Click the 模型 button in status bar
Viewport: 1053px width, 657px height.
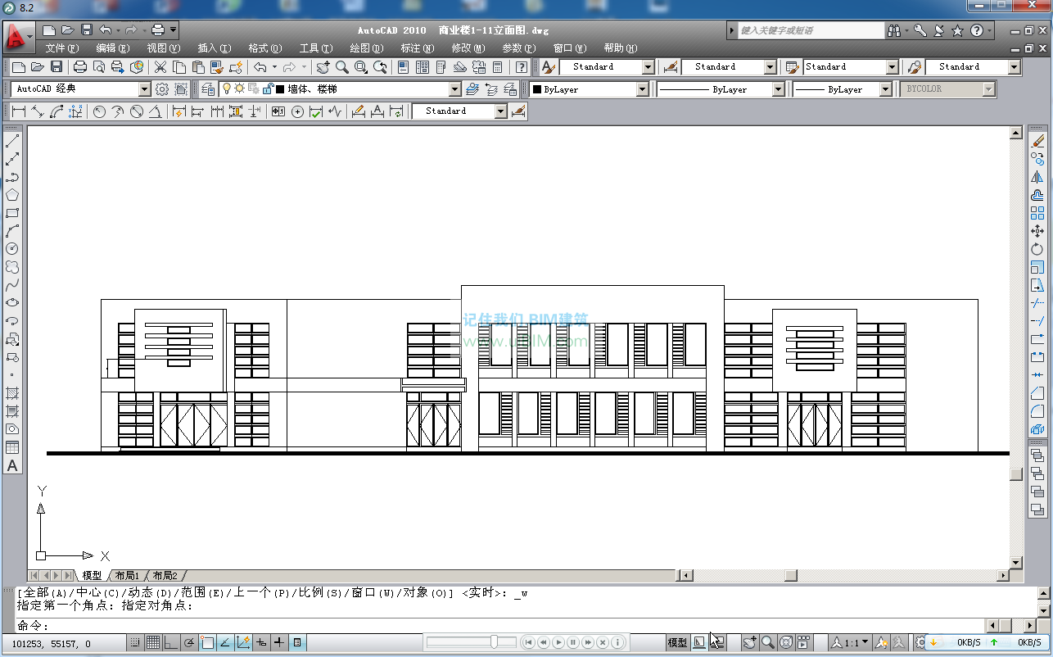(x=677, y=643)
